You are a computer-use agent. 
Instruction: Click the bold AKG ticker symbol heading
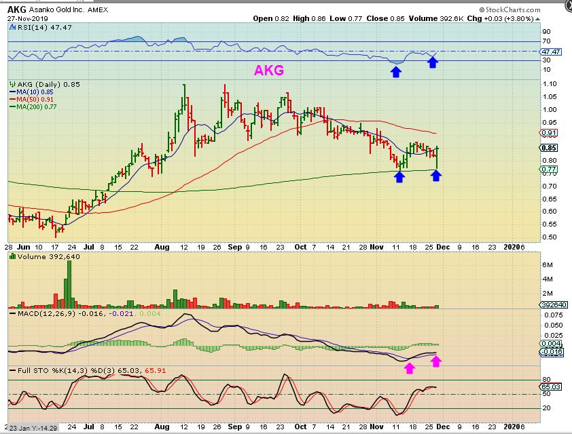tap(16, 11)
